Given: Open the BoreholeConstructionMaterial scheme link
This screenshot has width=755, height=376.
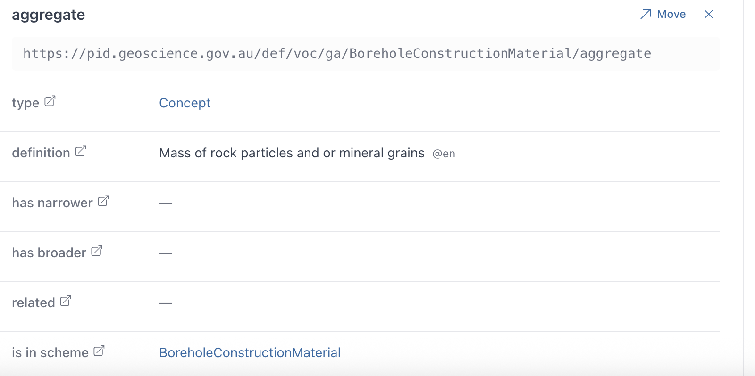Looking at the screenshot, I should [250, 352].
